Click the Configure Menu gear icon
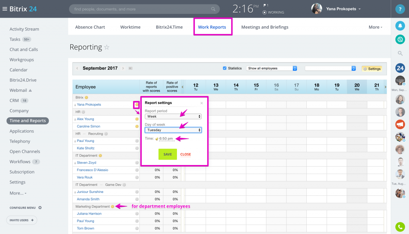The image size is (409, 234). [x=40, y=208]
